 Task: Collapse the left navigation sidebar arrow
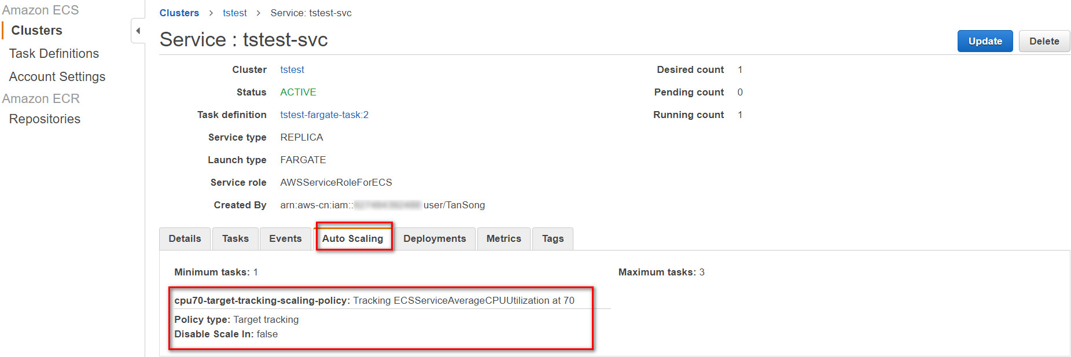138,31
